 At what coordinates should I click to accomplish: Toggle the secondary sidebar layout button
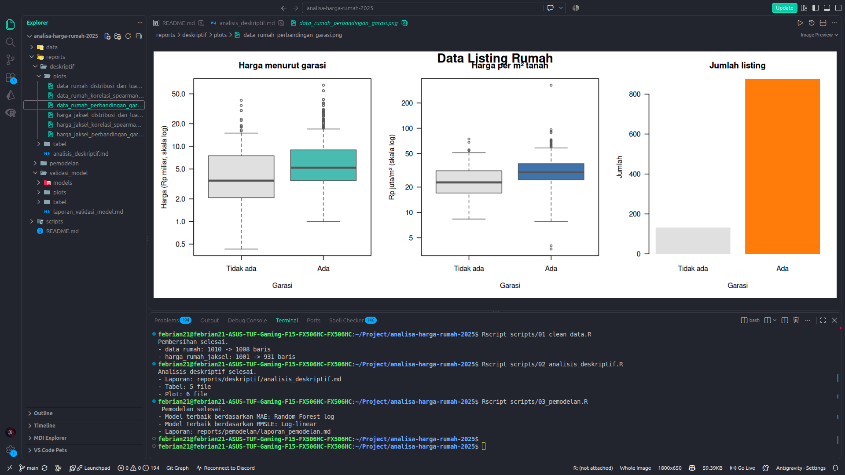[x=838, y=8]
